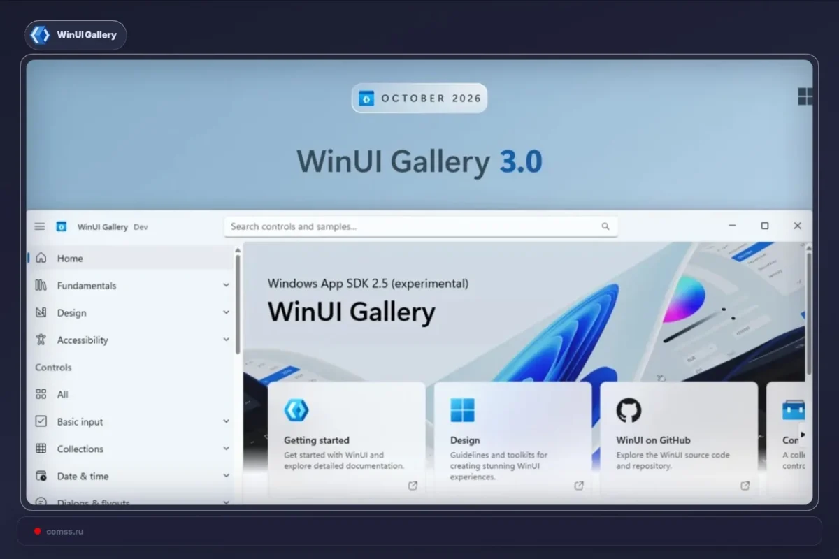The width and height of the screenshot is (839, 559).
Task: Click the Home icon in sidebar
Action: click(41, 258)
